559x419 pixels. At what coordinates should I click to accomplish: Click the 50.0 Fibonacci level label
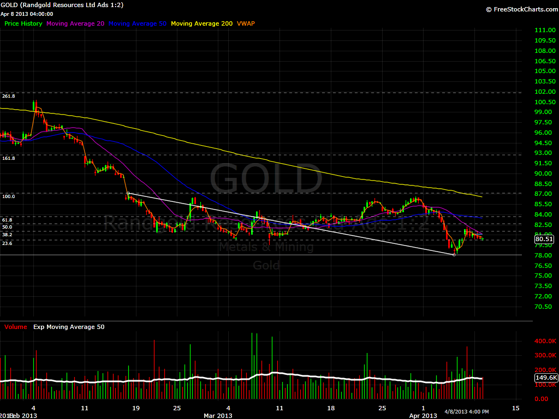[7, 227]
